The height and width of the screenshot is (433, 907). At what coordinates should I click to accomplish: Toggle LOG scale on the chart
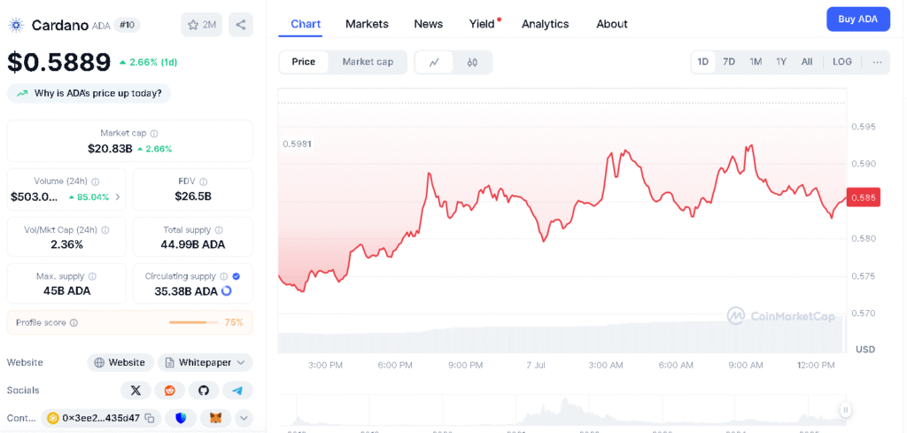841,62
